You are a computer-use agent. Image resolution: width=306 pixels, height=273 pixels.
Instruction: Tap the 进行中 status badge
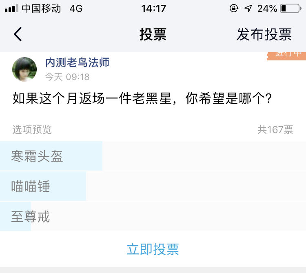pyautogui.click(x=286, y=56)
